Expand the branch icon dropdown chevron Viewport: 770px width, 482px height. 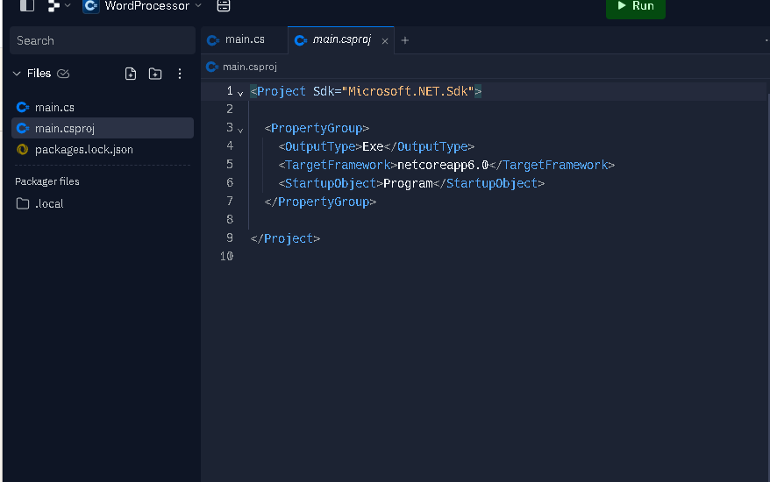coord(68,5)
